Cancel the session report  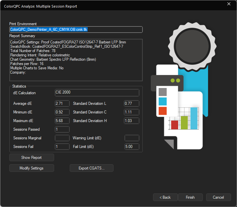(218, 197)
